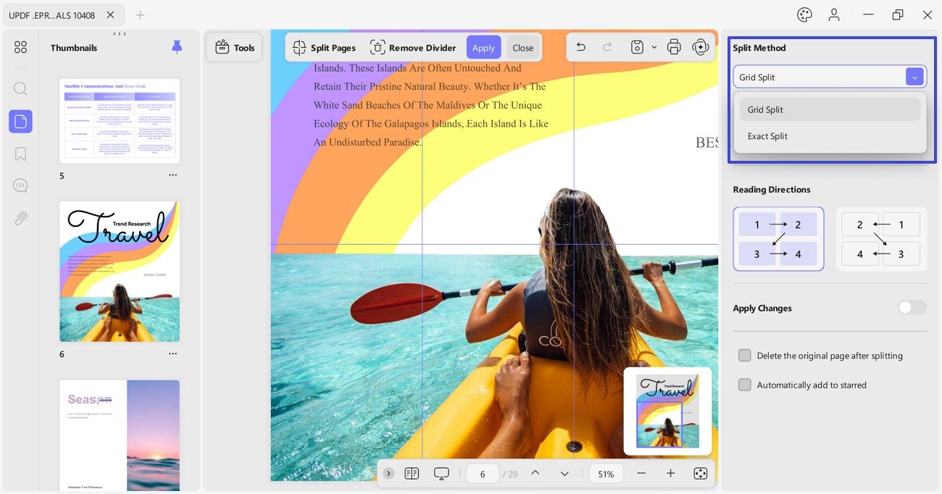Open the theme palette icon in the title bar
Viewport: 942px width, 494px height.
point(804,14)
